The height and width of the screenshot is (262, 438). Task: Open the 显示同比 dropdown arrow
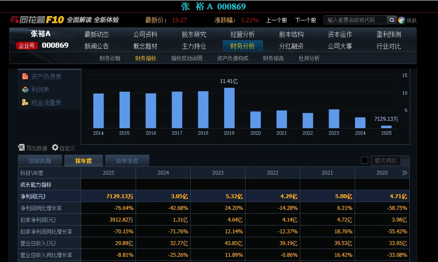[x=405, y=161]
